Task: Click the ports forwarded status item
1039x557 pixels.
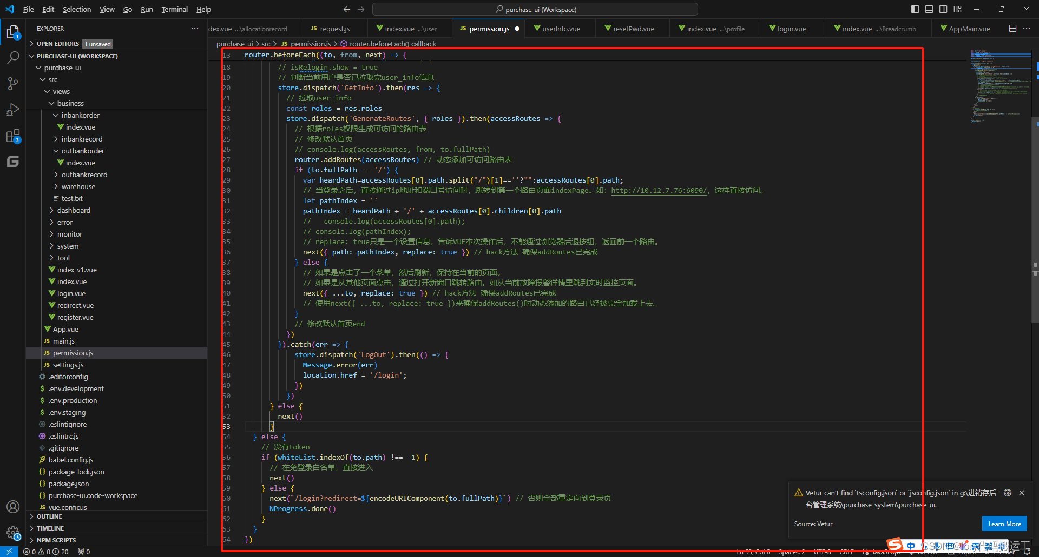Action: [84, 552]
